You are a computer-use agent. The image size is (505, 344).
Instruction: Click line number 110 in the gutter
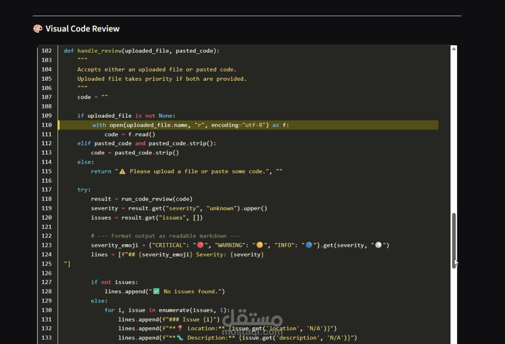(x=47, y=125)
